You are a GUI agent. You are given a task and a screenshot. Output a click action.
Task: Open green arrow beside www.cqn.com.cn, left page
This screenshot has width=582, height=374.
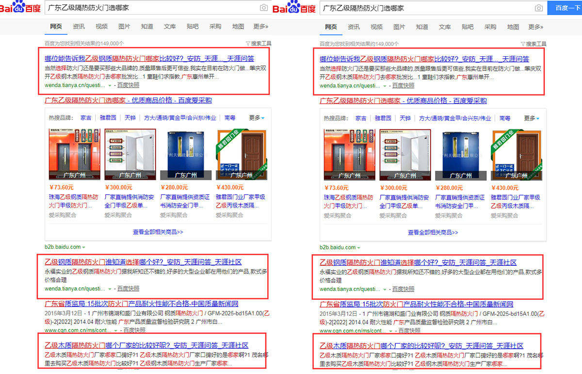(115, 330)
